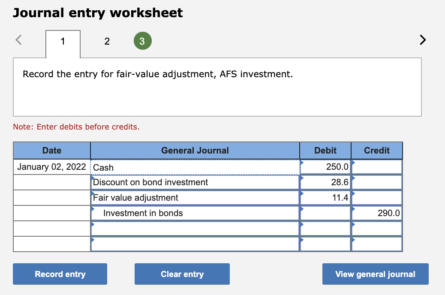Switch to entry tab 2

[x=107, y=41]
